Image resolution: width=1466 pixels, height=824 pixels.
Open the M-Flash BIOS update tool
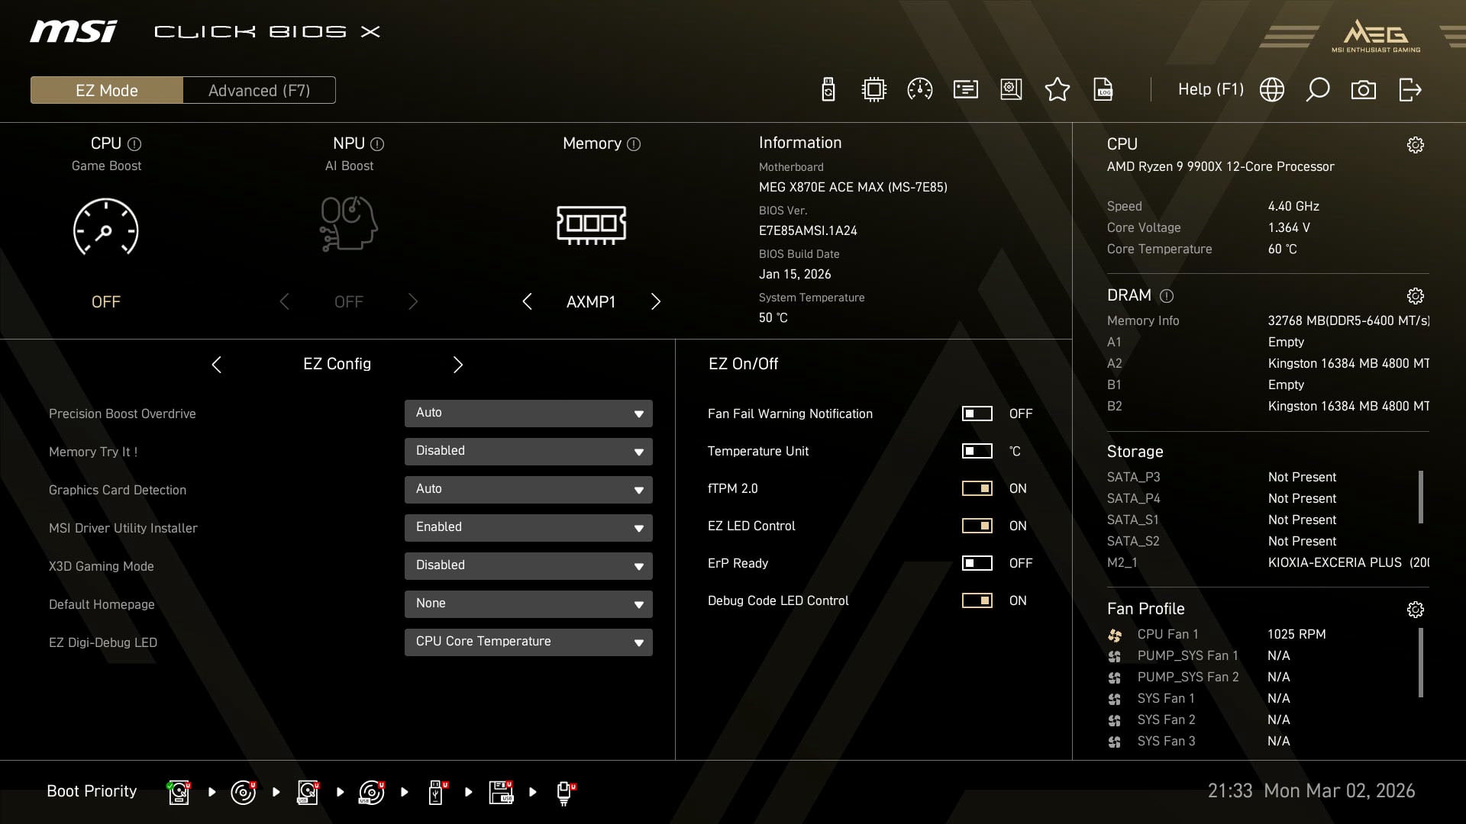[827, 89]
